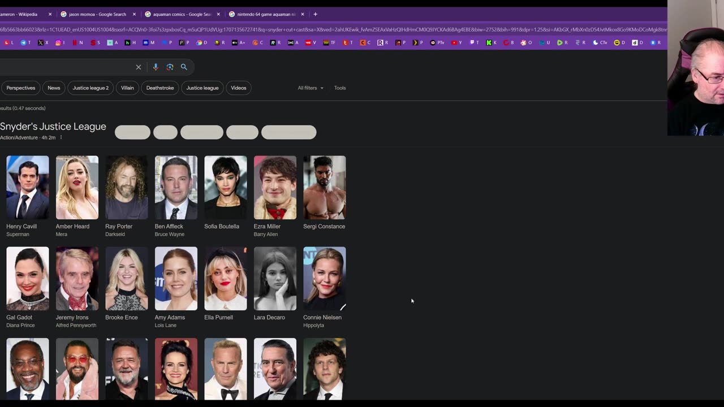The width and height of the screenshot is (724, 407).
Task: Click the Alfred Pennyworth role caption
Action: pos(76,325)
